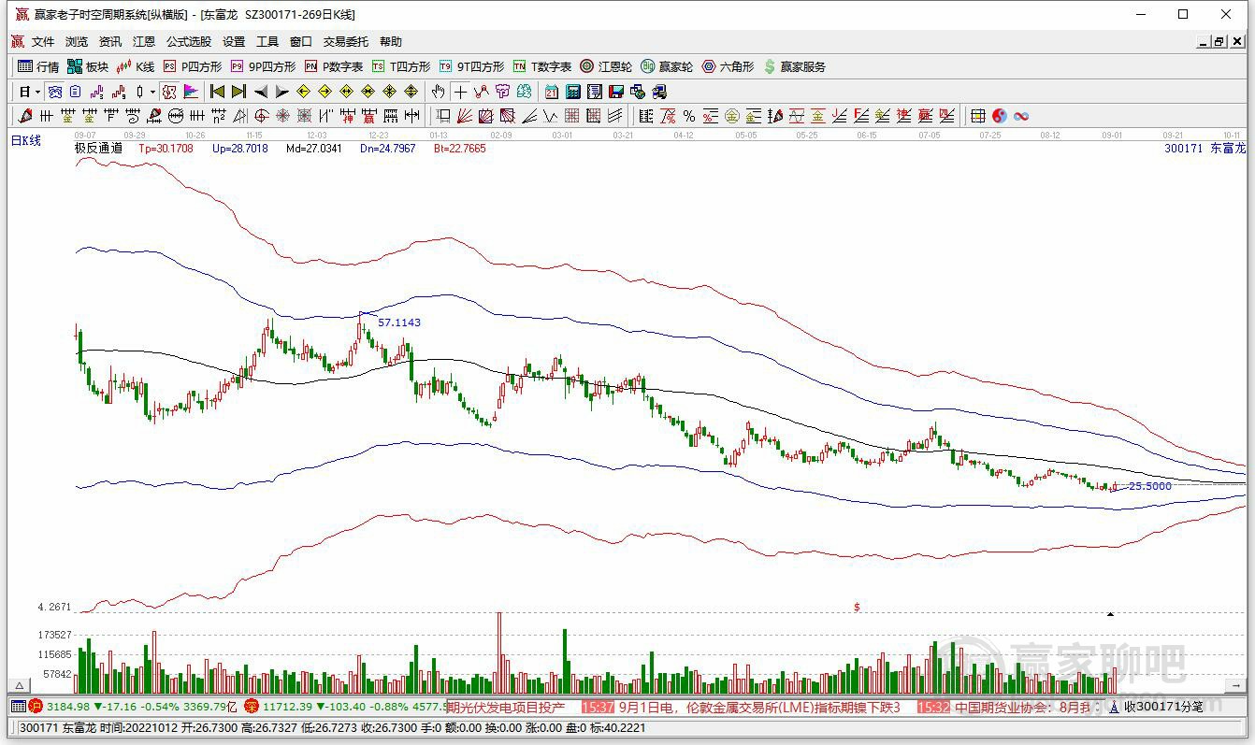The image size is (1255, 745).
Task: Open the T数字表 tool
Action: point(542,66)
